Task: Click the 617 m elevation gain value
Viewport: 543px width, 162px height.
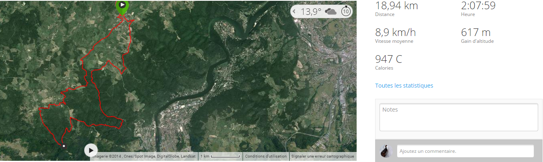Action: [x=476, y=32]
